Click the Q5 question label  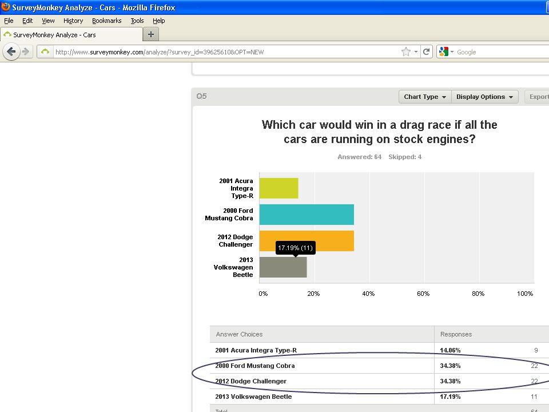click(x=201, y=96)
